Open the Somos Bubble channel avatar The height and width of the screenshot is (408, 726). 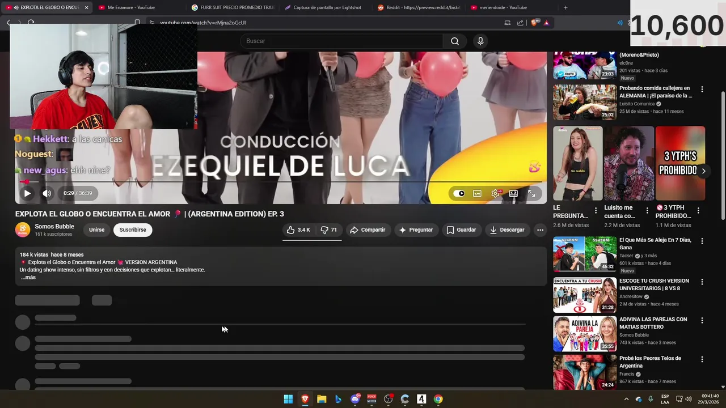pos(23,229)
